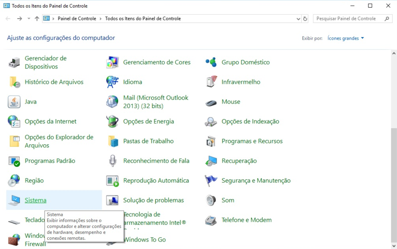Click the Som speaker icon
The width and height of the screenshot is (397, 249).
pos(211,200)
